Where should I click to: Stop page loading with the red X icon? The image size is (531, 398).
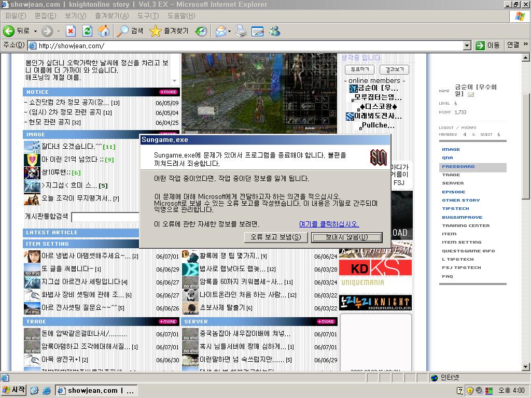pyautogui.click(x=71, y=31)
